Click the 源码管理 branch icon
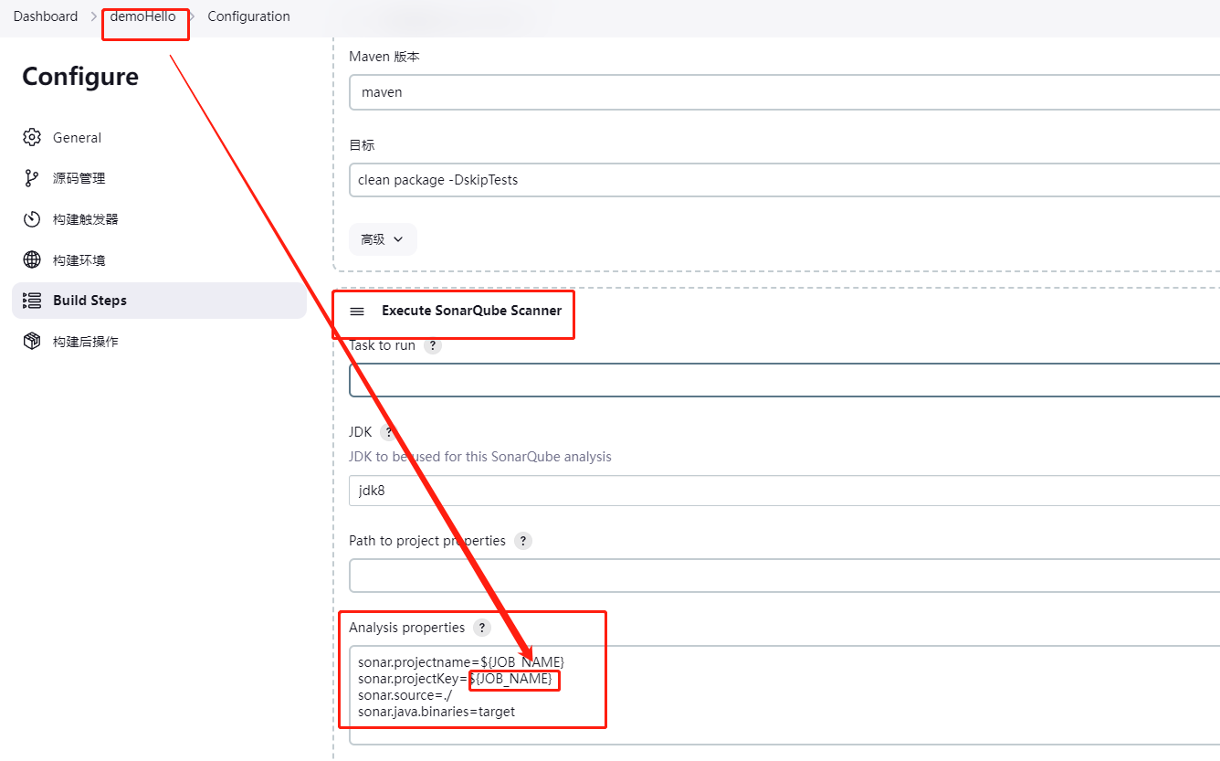Screen dimensions: 1220x761 click(x=32, y=178)
